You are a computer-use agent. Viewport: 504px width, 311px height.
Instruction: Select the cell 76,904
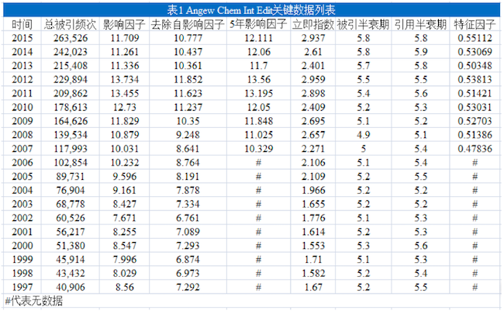click(x=71, y=190)
